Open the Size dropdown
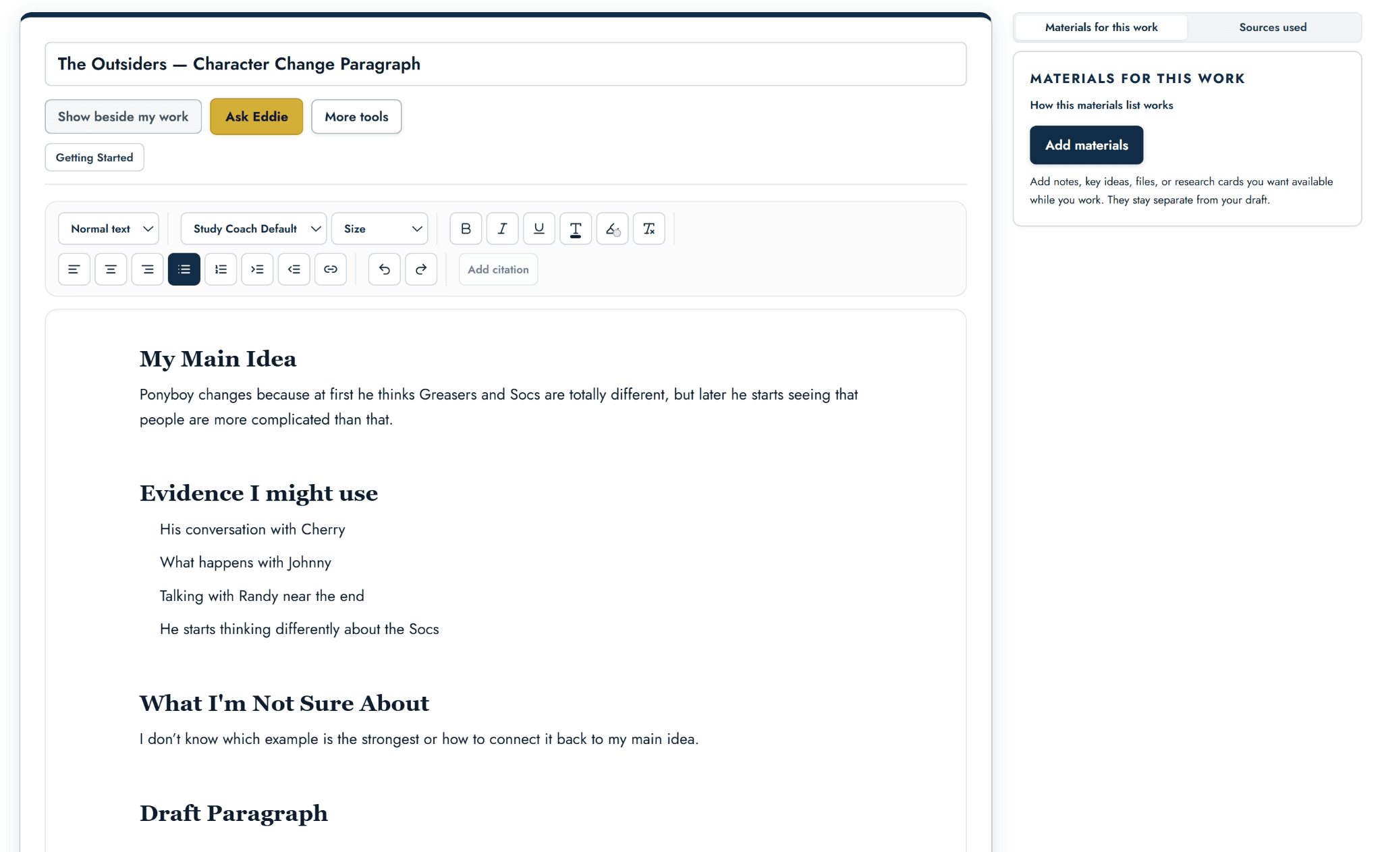Screen dimensions: 1382x852 click(x=380, y=229)
